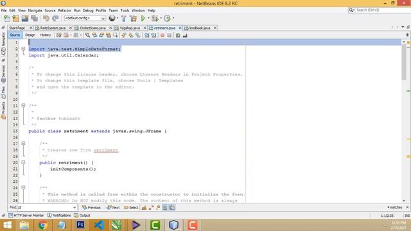Click the Profile Project toolbar icon
The image size is (411, 231).
[x=167, y=19]
